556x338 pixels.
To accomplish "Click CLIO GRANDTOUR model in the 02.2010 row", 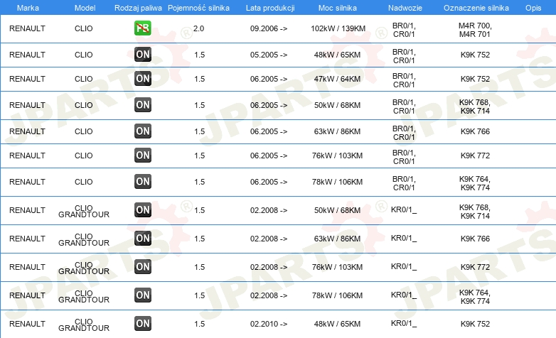I will pyautogui.click(x=84, y=325).
